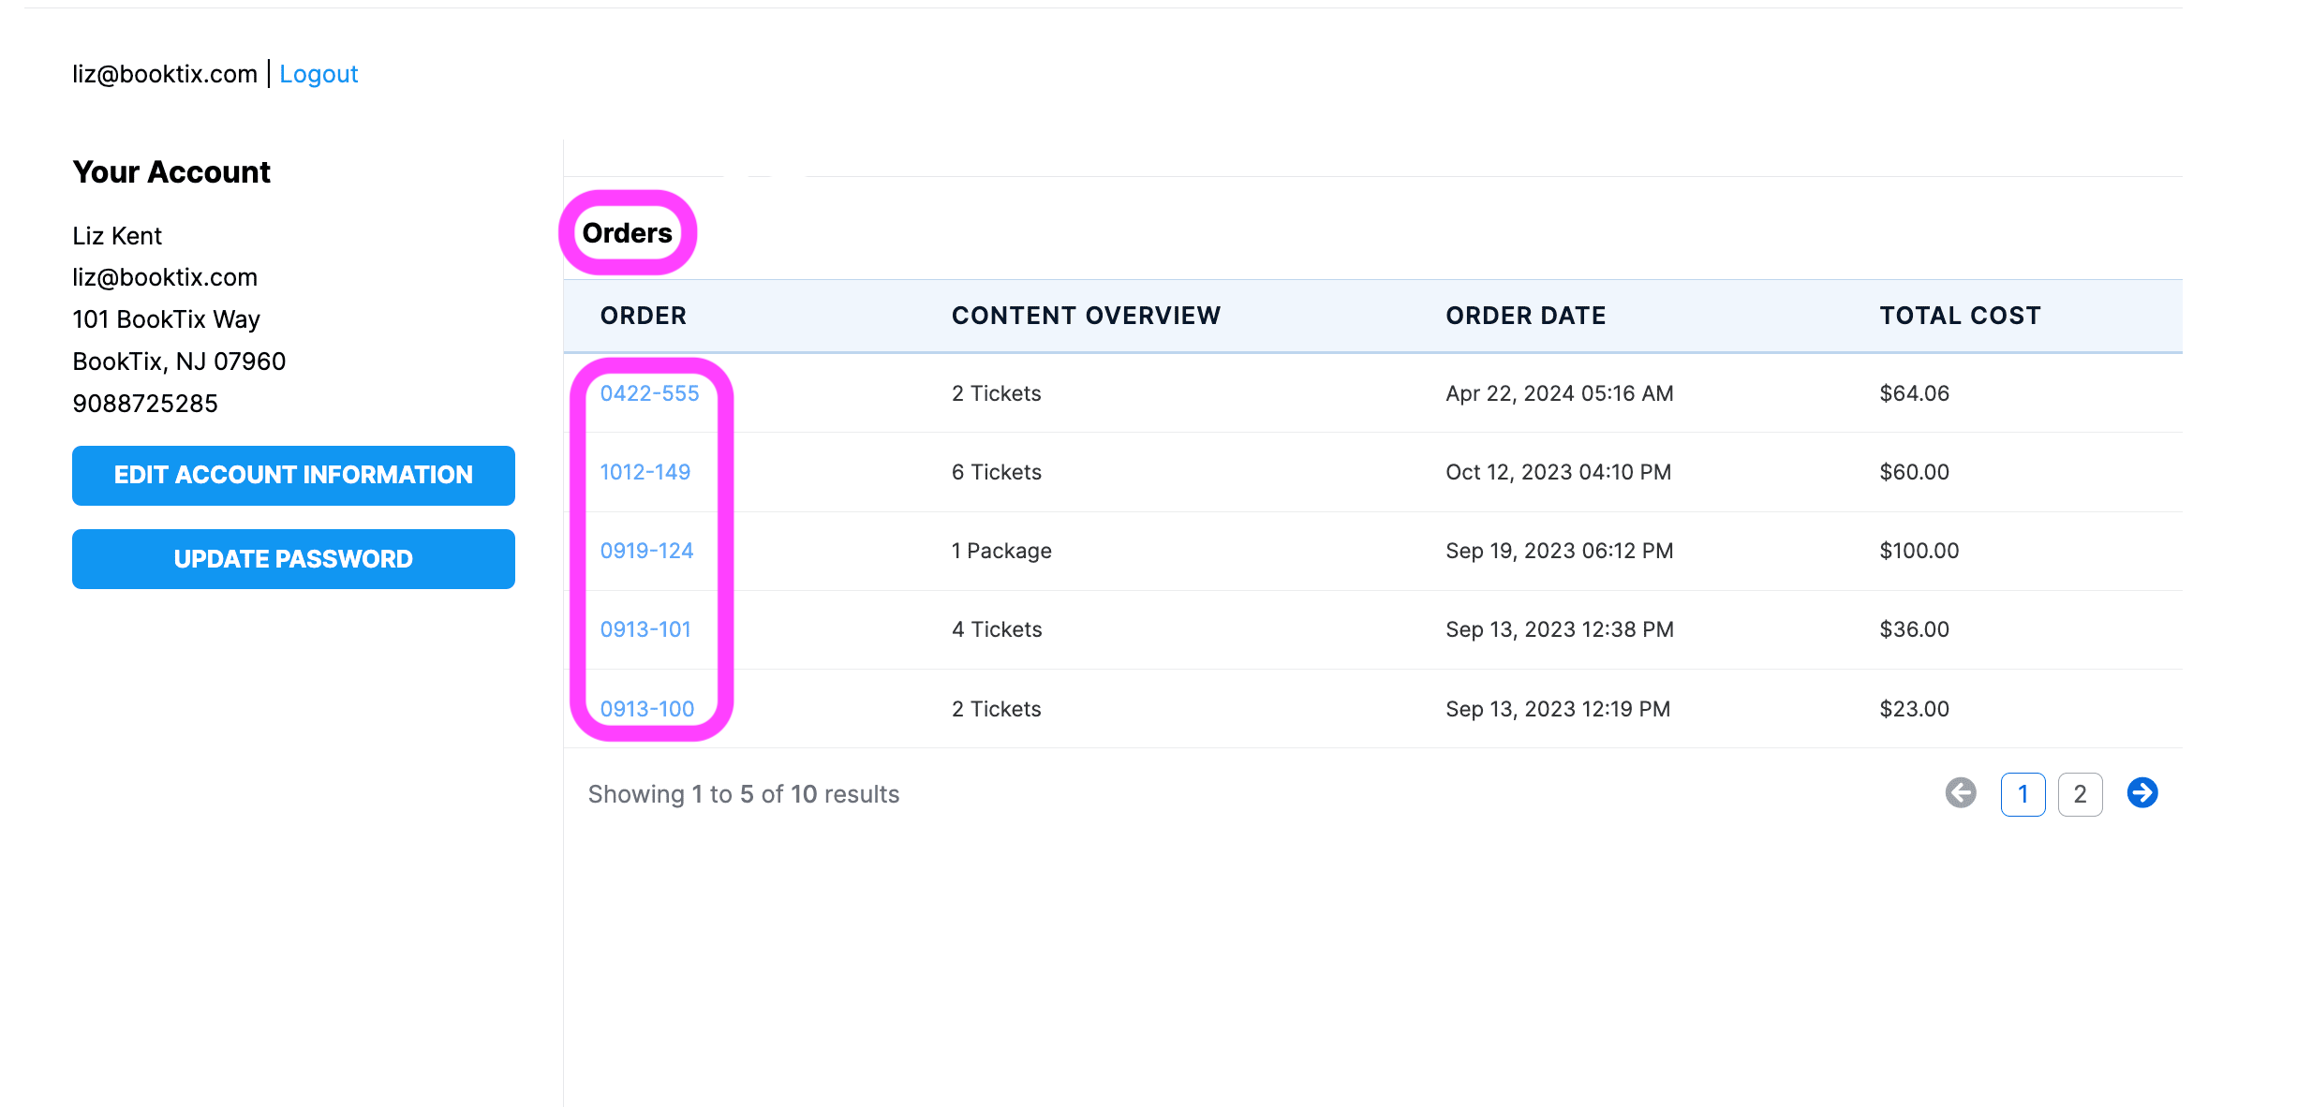Screen dimensions: 2297x1107
Task: Click the Update Password button
Action: click(293, 559)
